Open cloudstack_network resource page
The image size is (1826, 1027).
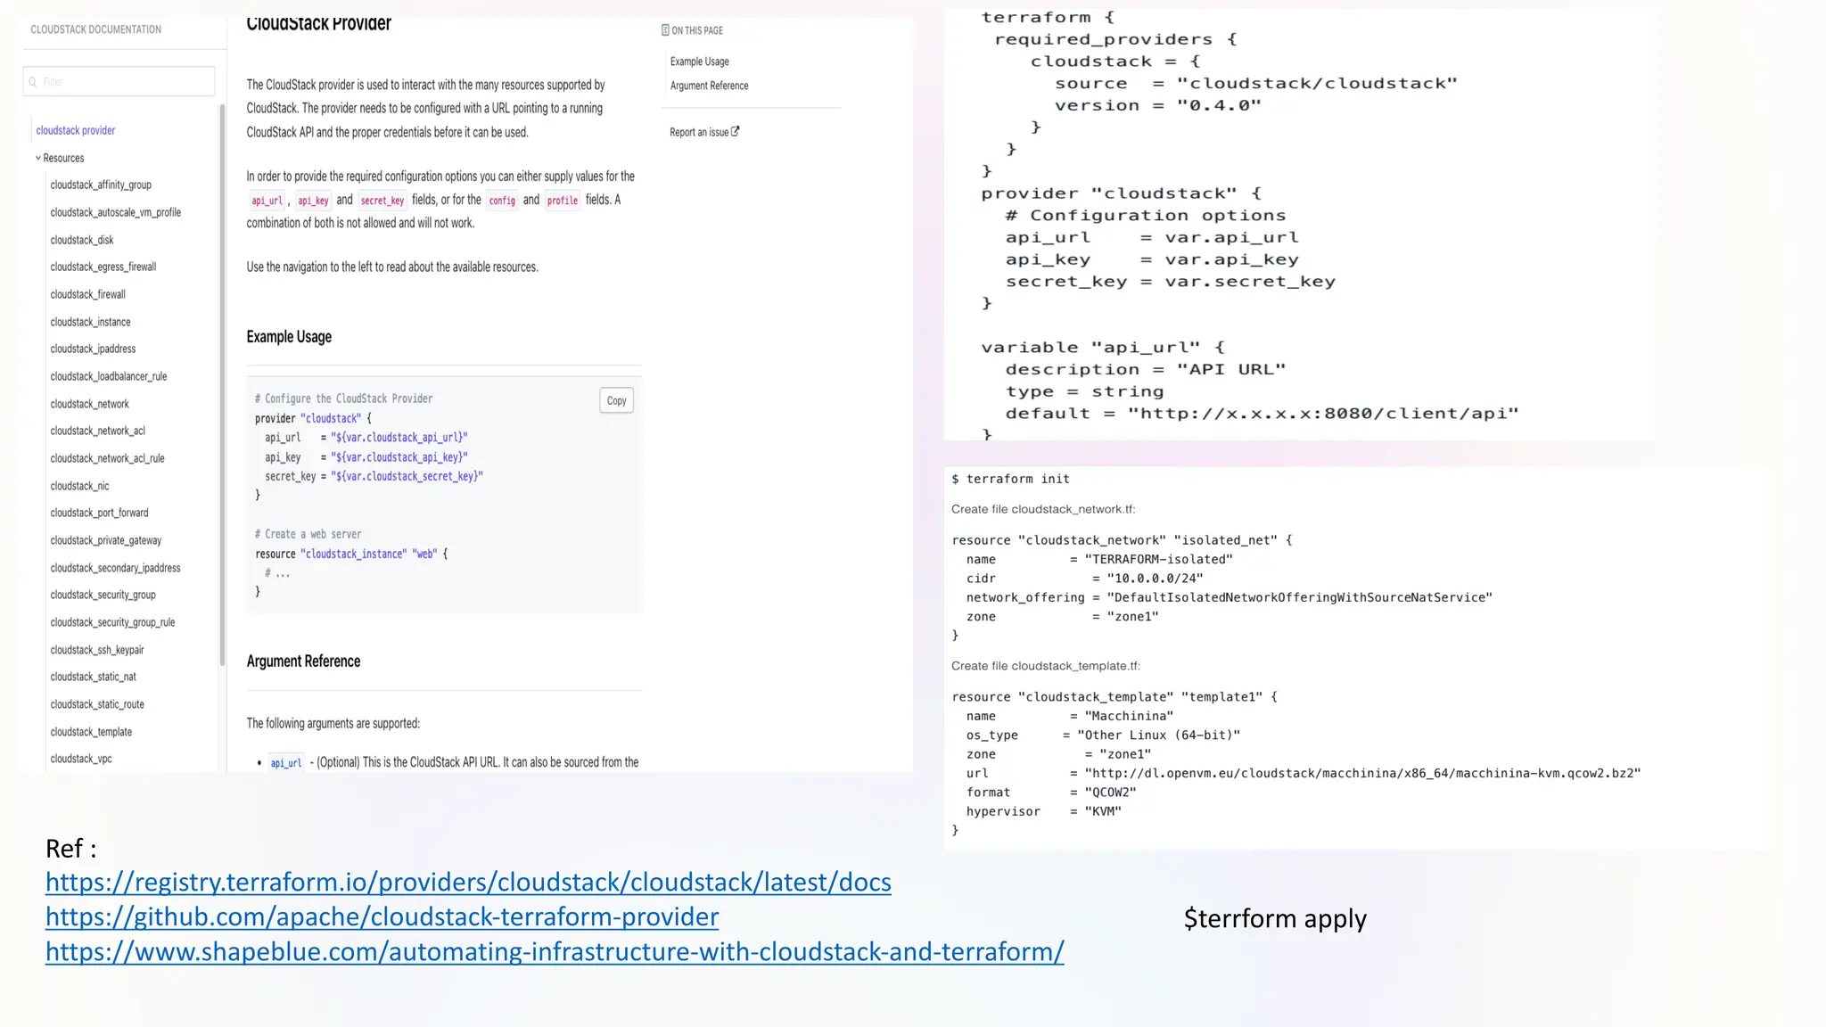click(89, 404)
